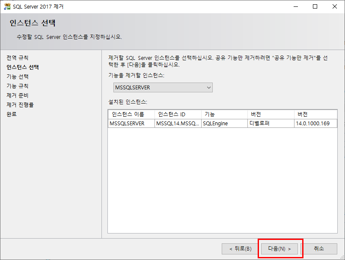Select the 기능 선택 step in sidebar
The width and height of the screenshot is (345, 260).
pos(18,77)
